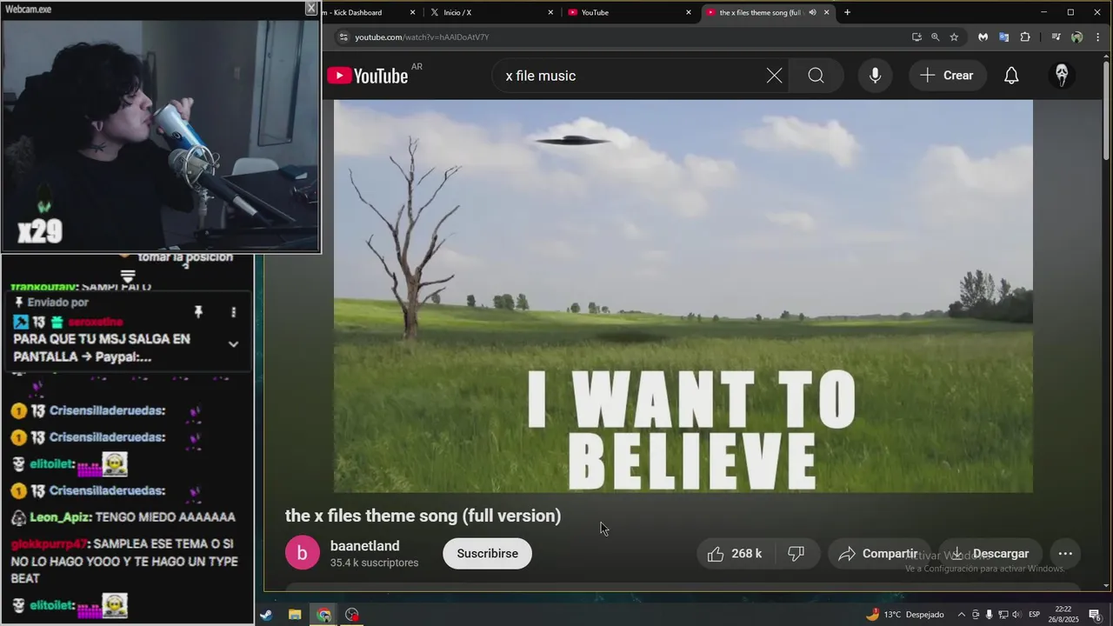The image size is (1113, 626).
Task: View site information icon in address bar
Action: pos(343,37)
